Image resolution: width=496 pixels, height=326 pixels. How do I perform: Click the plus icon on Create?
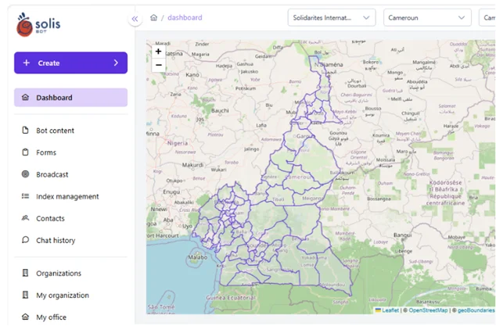click(x=27, y=63)
